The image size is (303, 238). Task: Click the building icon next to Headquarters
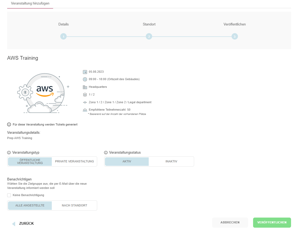tap(85, 87)
